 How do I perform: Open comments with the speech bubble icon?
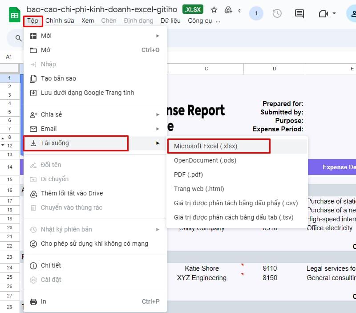pyautogui.click(x=299, y=13)
